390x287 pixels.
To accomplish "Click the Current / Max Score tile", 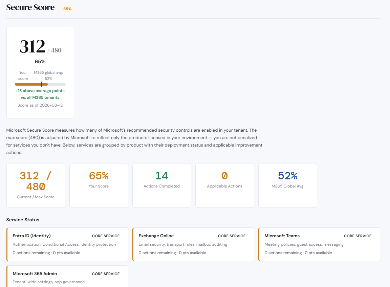I will pyautogui.click(x=36, y=185).
